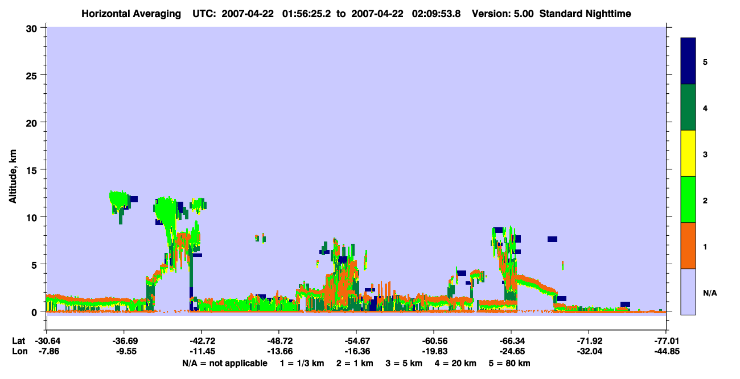Click the 'Lat' row label
The width and height of the screenshot is (740, 379).
(19, 341)
